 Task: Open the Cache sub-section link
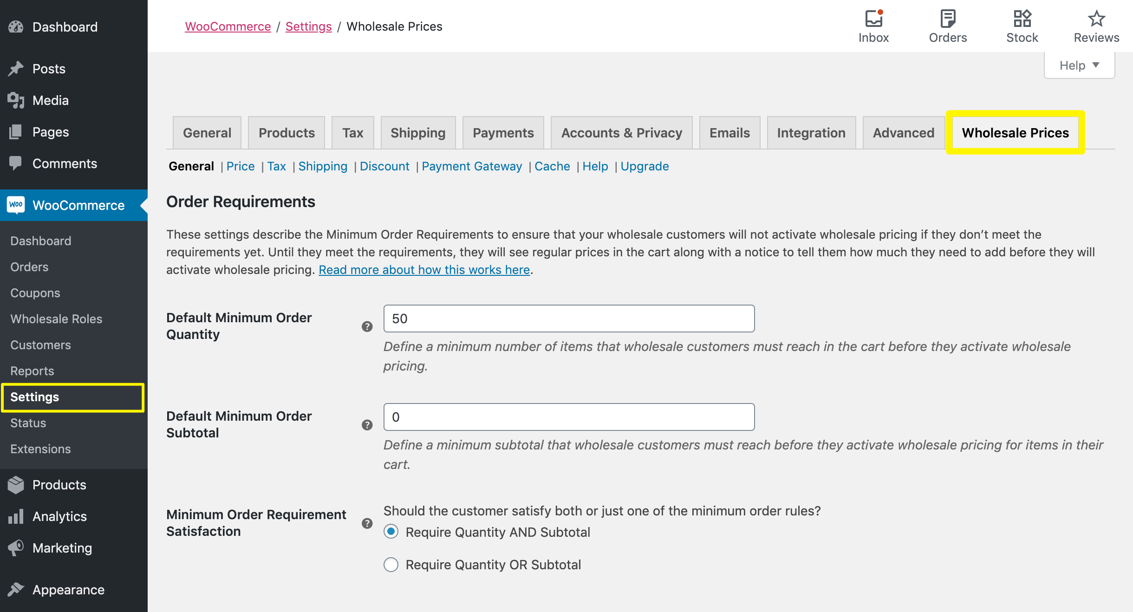click(552, 166)
